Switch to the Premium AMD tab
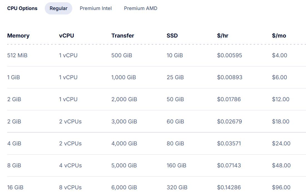The image size is (306, 196). point(141,8)
